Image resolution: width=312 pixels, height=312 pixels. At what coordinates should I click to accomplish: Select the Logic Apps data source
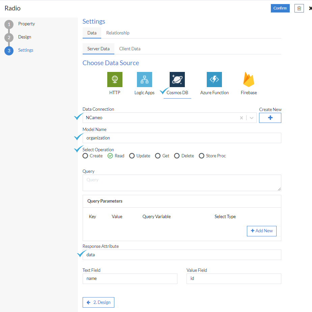[144, 80]
